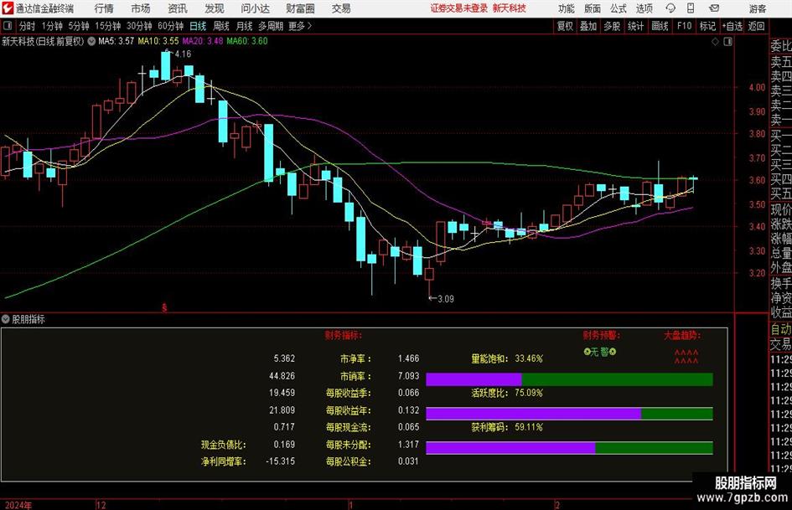Switch to the 分时 chart tab

point(28,26)
